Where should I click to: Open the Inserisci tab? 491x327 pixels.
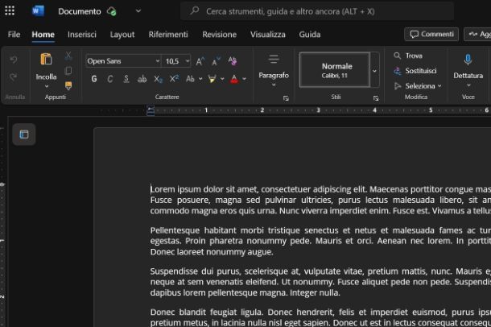[82, 35]
